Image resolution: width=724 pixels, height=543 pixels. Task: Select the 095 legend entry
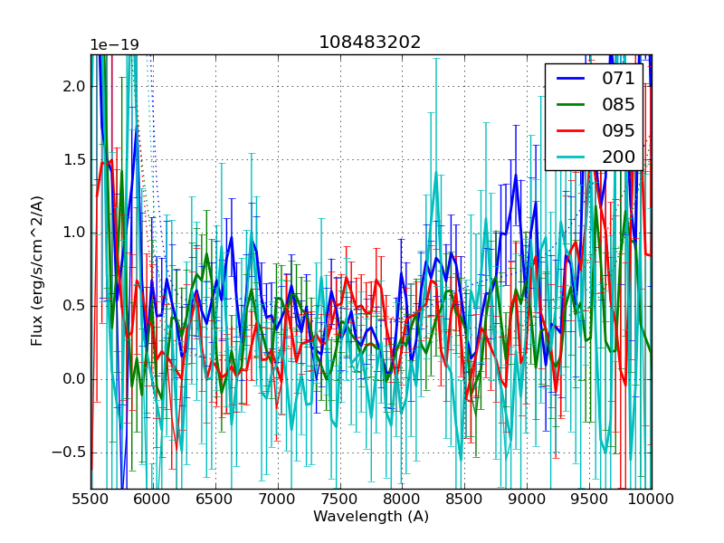(618, 130)
